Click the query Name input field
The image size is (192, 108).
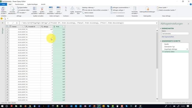(175, 34)
